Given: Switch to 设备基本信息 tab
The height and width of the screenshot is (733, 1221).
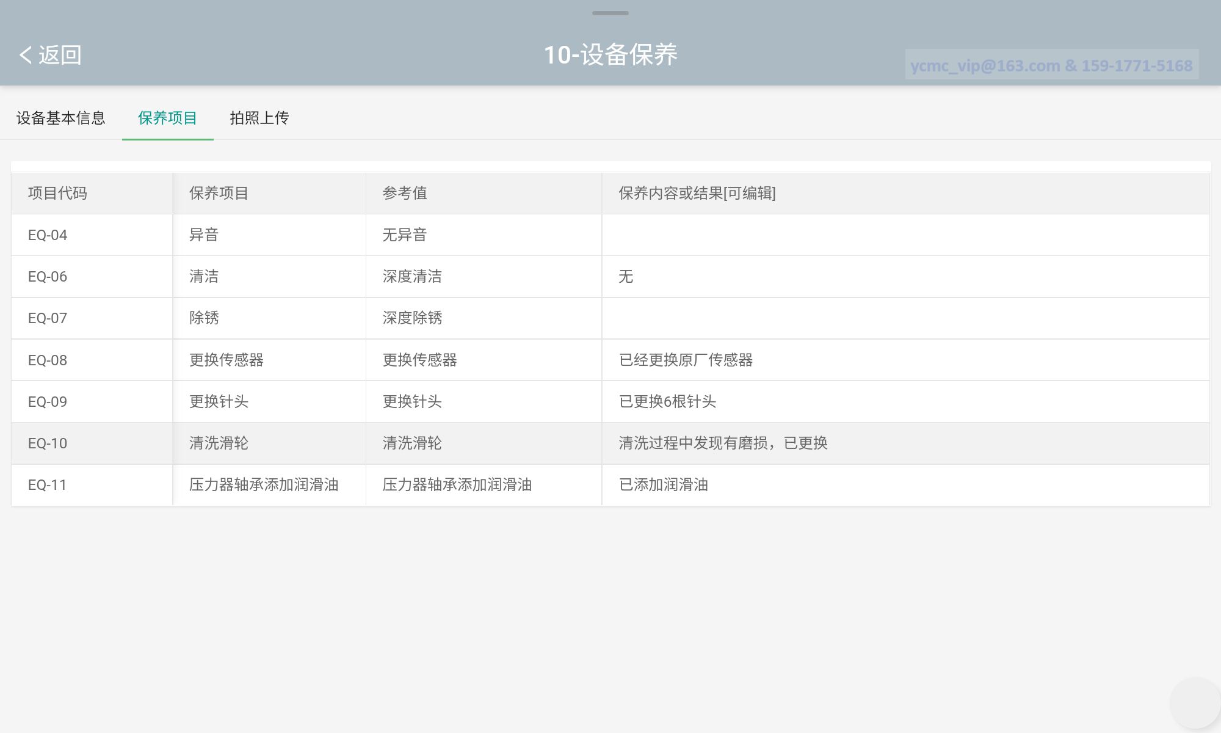Looking at the screenshot, I should 60,118.
